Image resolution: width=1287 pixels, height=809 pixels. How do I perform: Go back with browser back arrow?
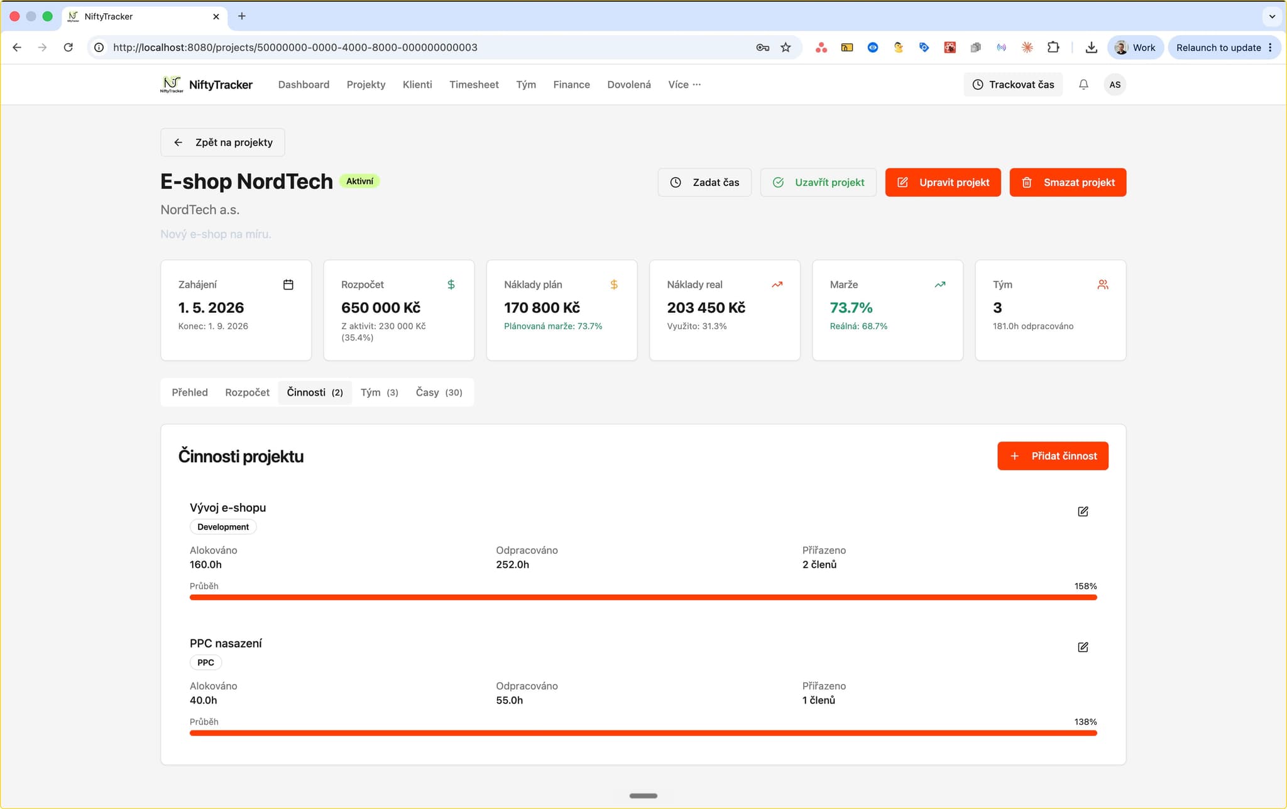[x=17, y=47]
